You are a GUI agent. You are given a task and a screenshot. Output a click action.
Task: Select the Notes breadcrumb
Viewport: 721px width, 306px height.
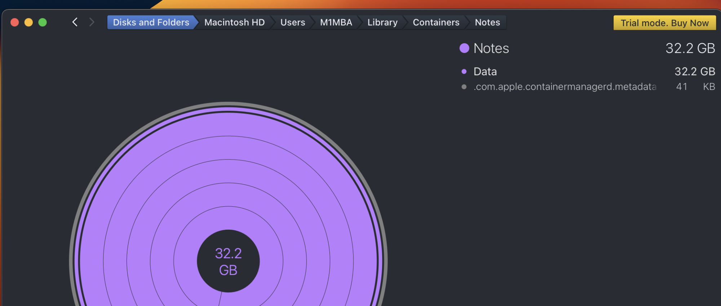(x=487, y=22)
